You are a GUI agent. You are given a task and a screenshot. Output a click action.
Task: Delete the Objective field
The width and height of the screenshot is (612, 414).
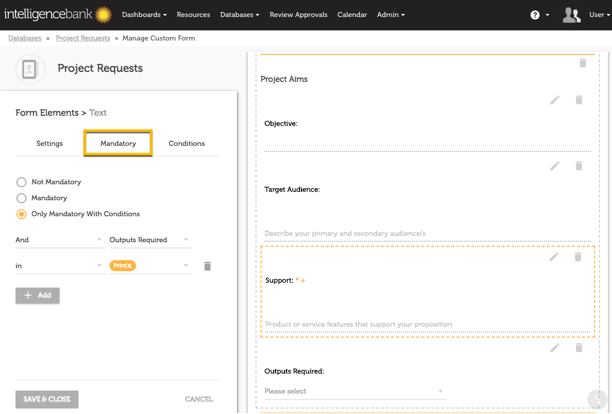click(579, 100)
